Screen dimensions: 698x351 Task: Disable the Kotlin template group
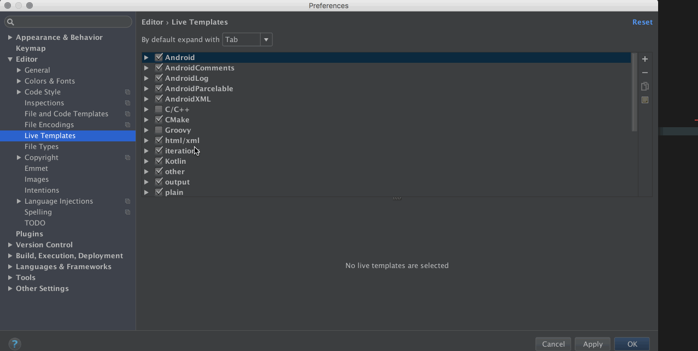159,161
